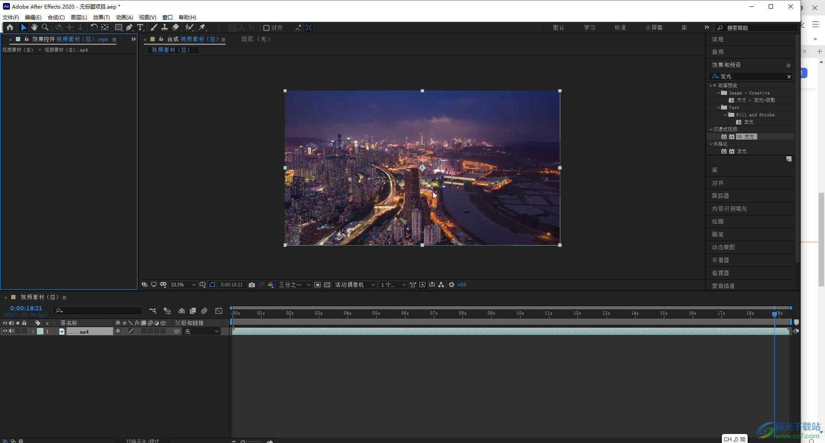
Task: Click the frame blending icon in timeline
Action: [x=193, y=311]
